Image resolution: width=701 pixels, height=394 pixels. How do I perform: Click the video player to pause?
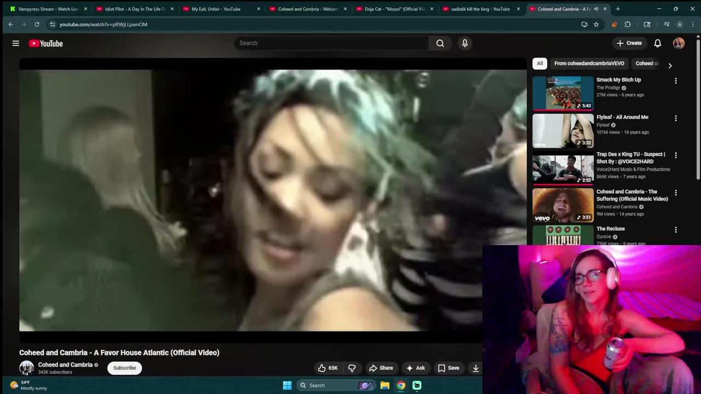coord(273,200)
